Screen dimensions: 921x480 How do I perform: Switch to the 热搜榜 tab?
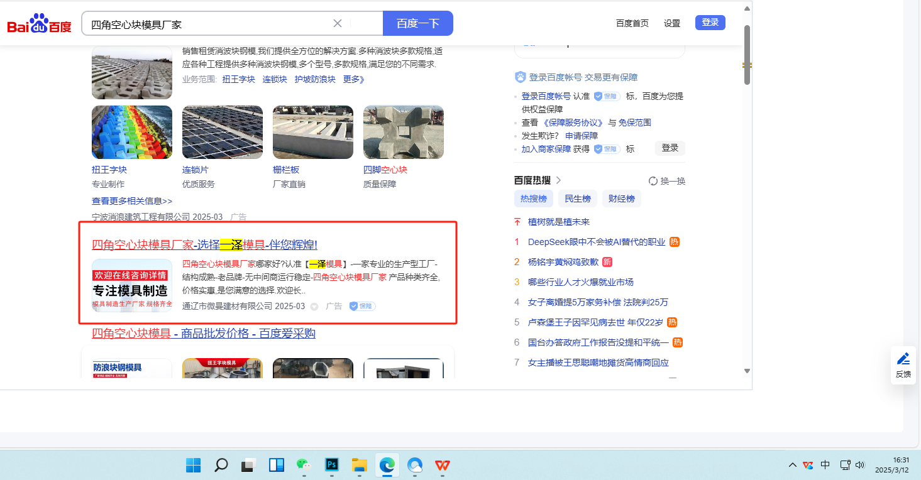click(x=534, y=199)
